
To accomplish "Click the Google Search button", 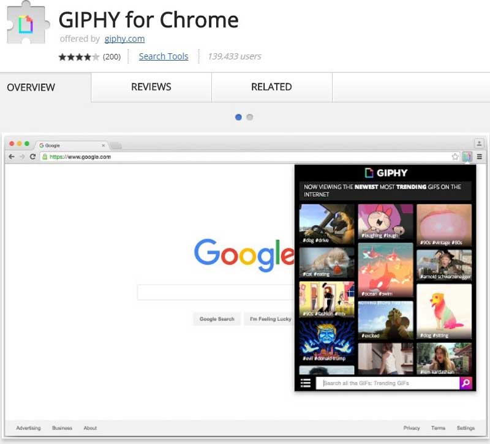I will [217, 319].
